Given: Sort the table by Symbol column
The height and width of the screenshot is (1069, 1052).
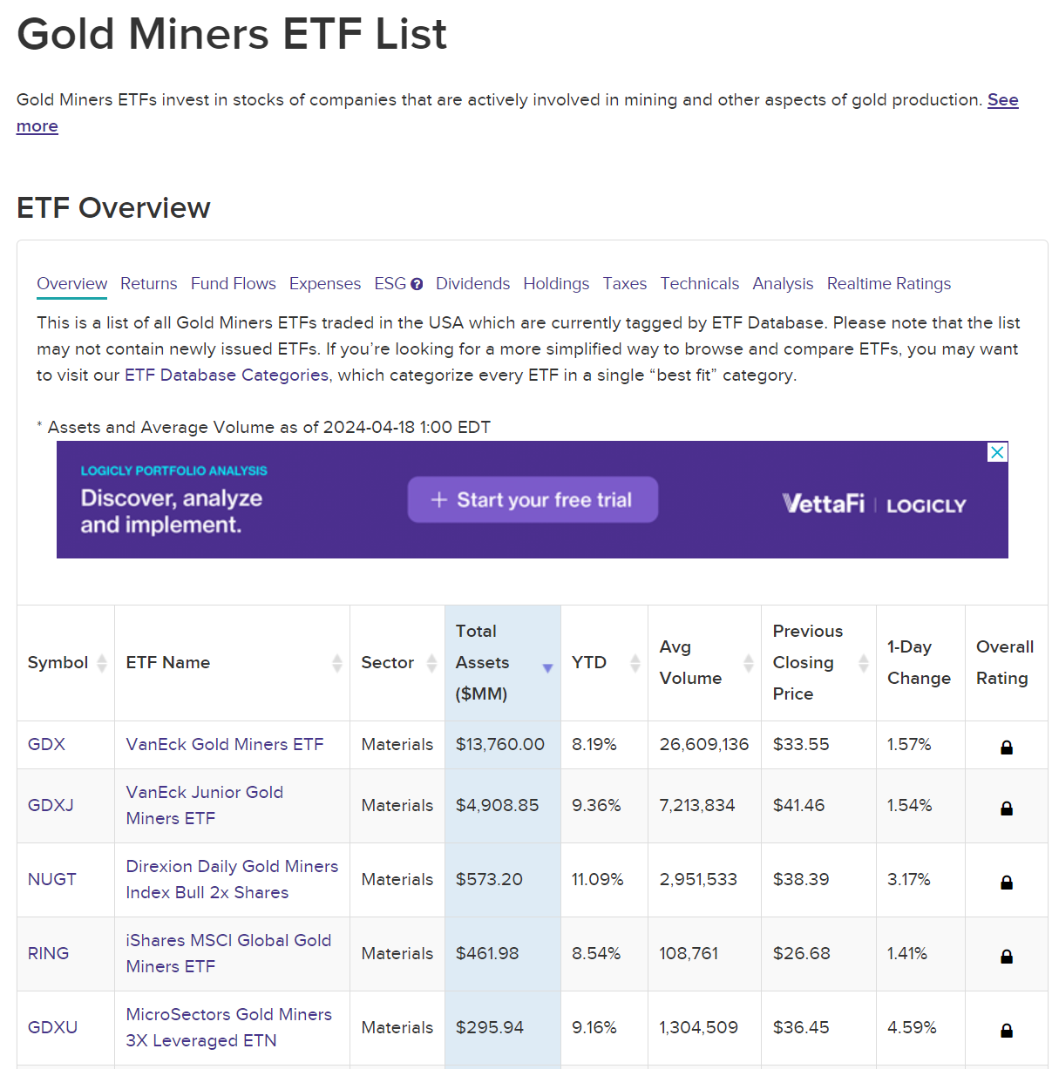Looking at the screenshot, I should [100, 663].
